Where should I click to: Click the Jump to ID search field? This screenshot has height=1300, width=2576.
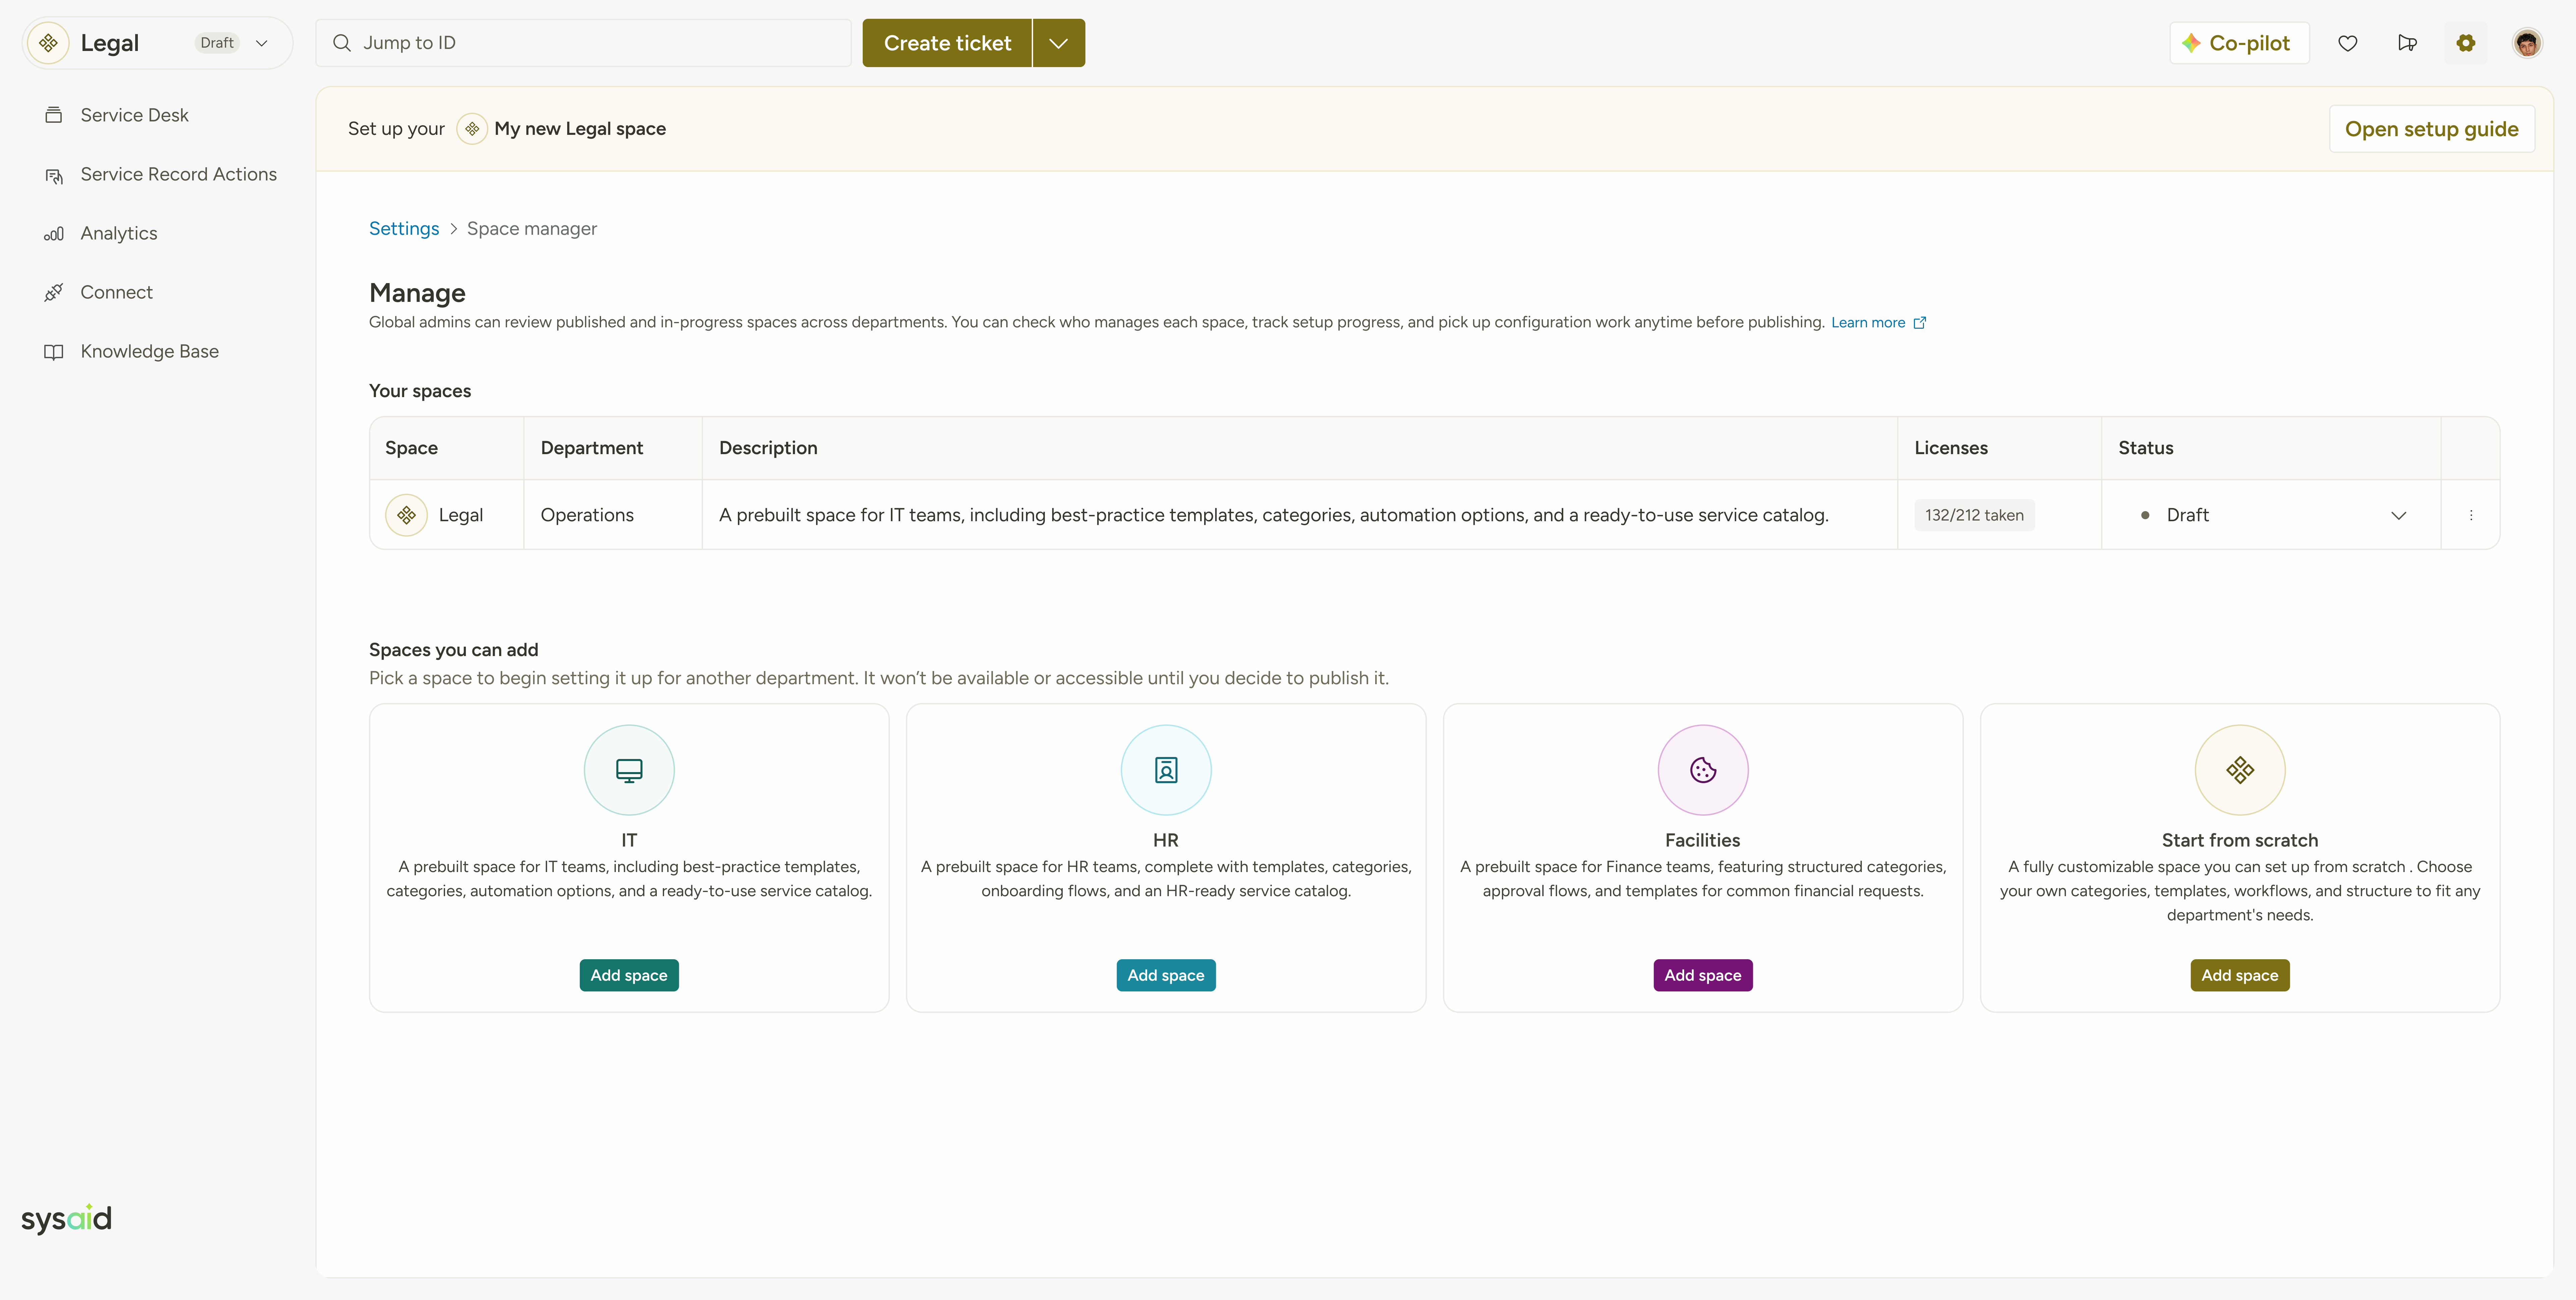pos(583,43)
